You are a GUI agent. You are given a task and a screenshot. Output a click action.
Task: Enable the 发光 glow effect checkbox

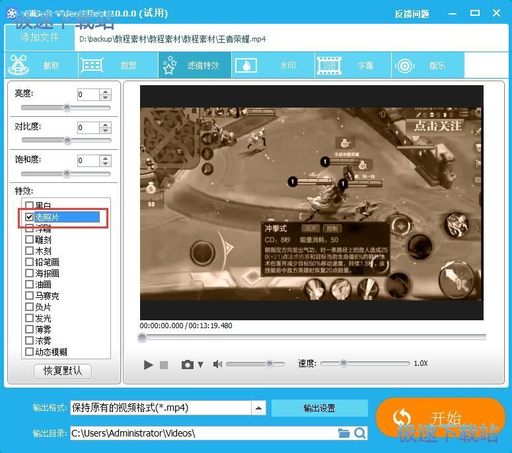pos(29,318)
